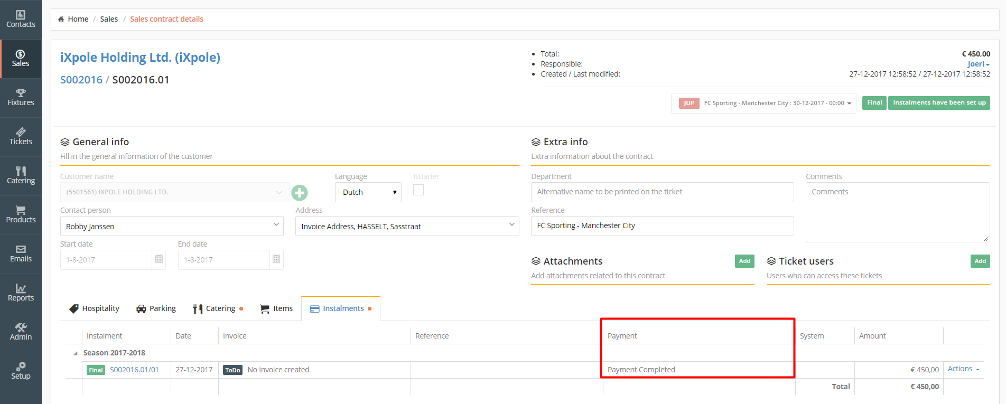Click the Reference input field
This screenshot has height=404, width=1006.
pyautogui.click(x=663, y=226)
